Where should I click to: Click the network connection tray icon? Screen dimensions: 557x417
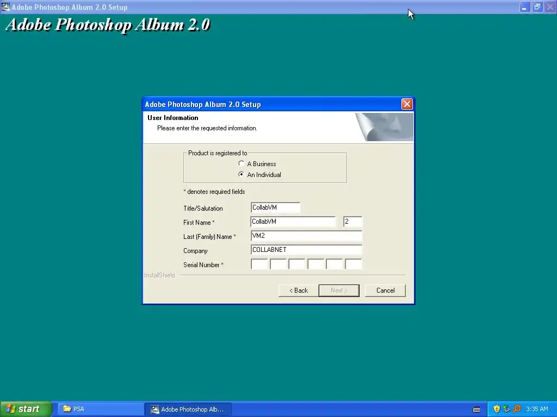coord(506,409)
